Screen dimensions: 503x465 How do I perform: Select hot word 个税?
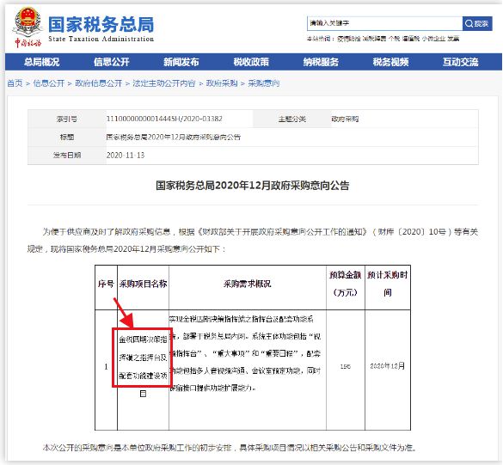(x=395, y=39)
